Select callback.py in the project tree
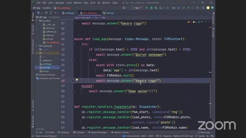 point(50,32)
